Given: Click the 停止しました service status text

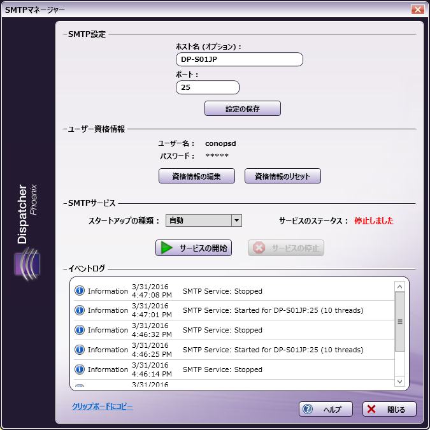Looking at the screenshot, I should [x=374, y=221].
